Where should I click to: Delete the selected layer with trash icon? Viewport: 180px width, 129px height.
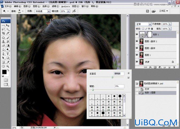[x=174, y=67]
